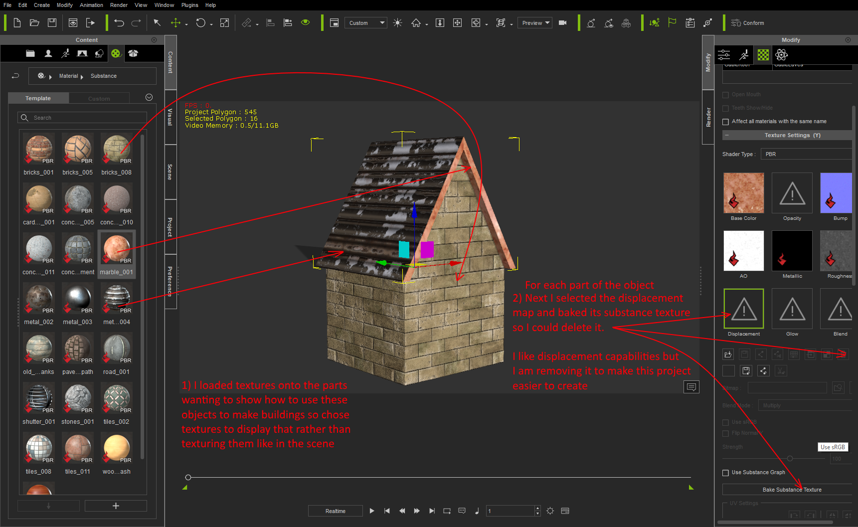The image size is (858, 527).
Task: Select the Rotate tool
Action: coord(200,23)
